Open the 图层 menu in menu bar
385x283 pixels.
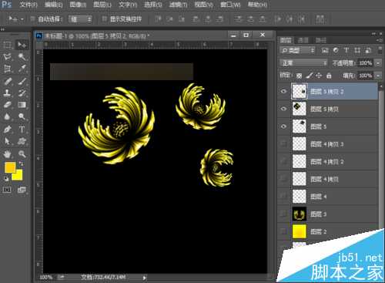pos(102,5)
